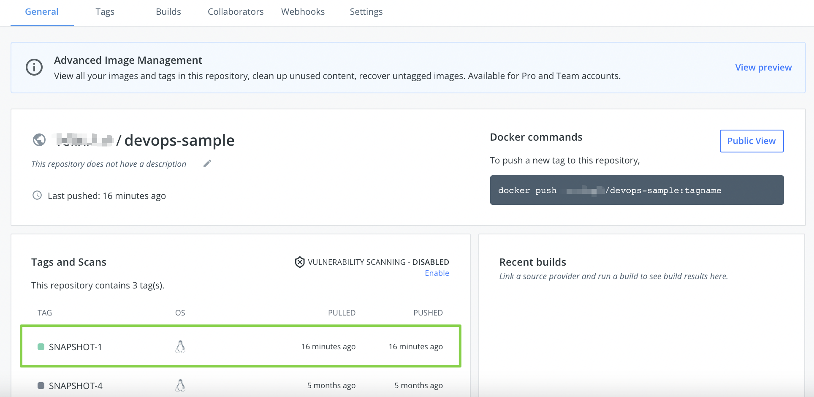Enable vulnerability scanning
The image size is (814, 397).
(x=437, y=273)
